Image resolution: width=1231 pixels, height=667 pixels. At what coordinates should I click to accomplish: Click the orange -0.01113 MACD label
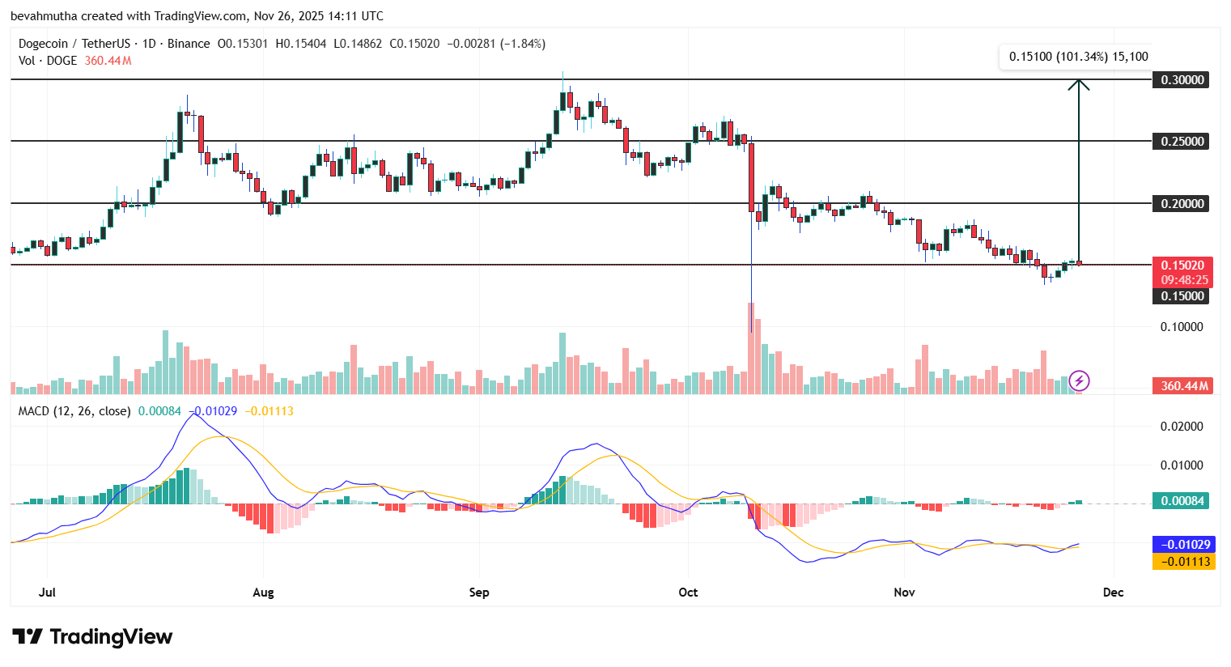(1181, 561)
